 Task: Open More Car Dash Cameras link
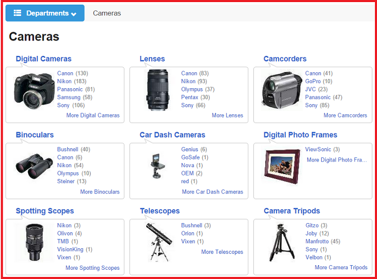pos(212,192)
